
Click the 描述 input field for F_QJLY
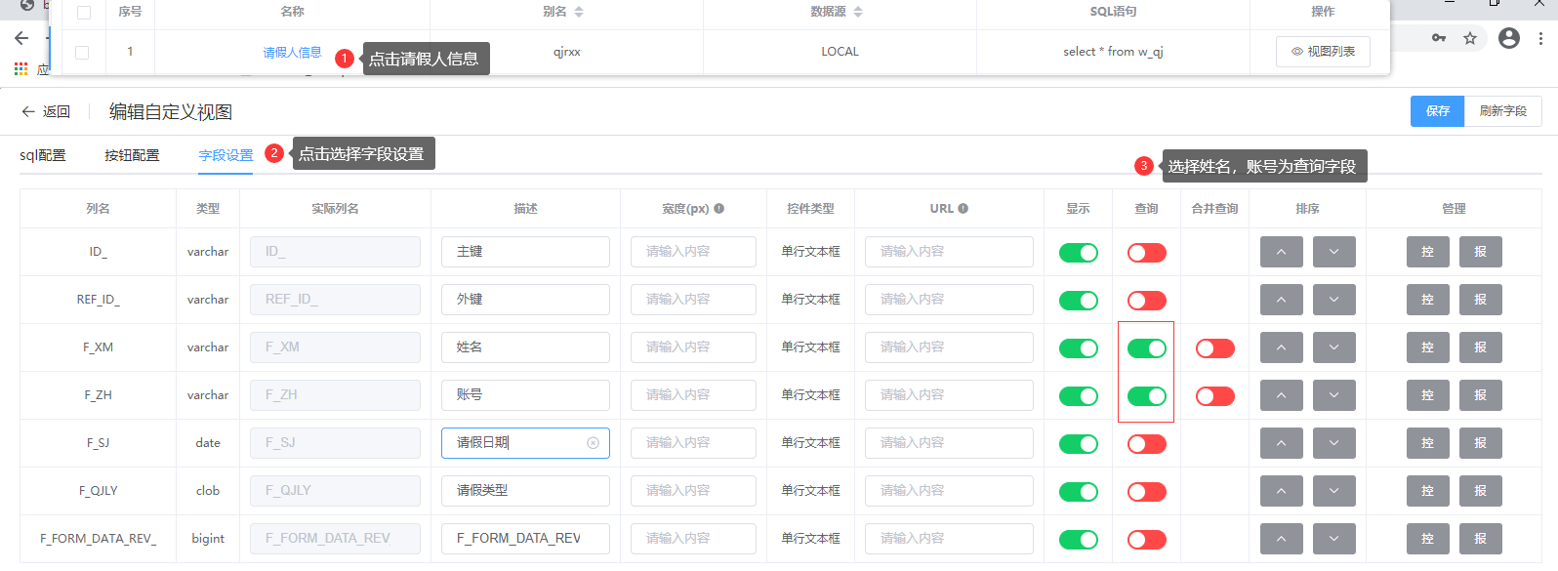(x=525, y=491)
